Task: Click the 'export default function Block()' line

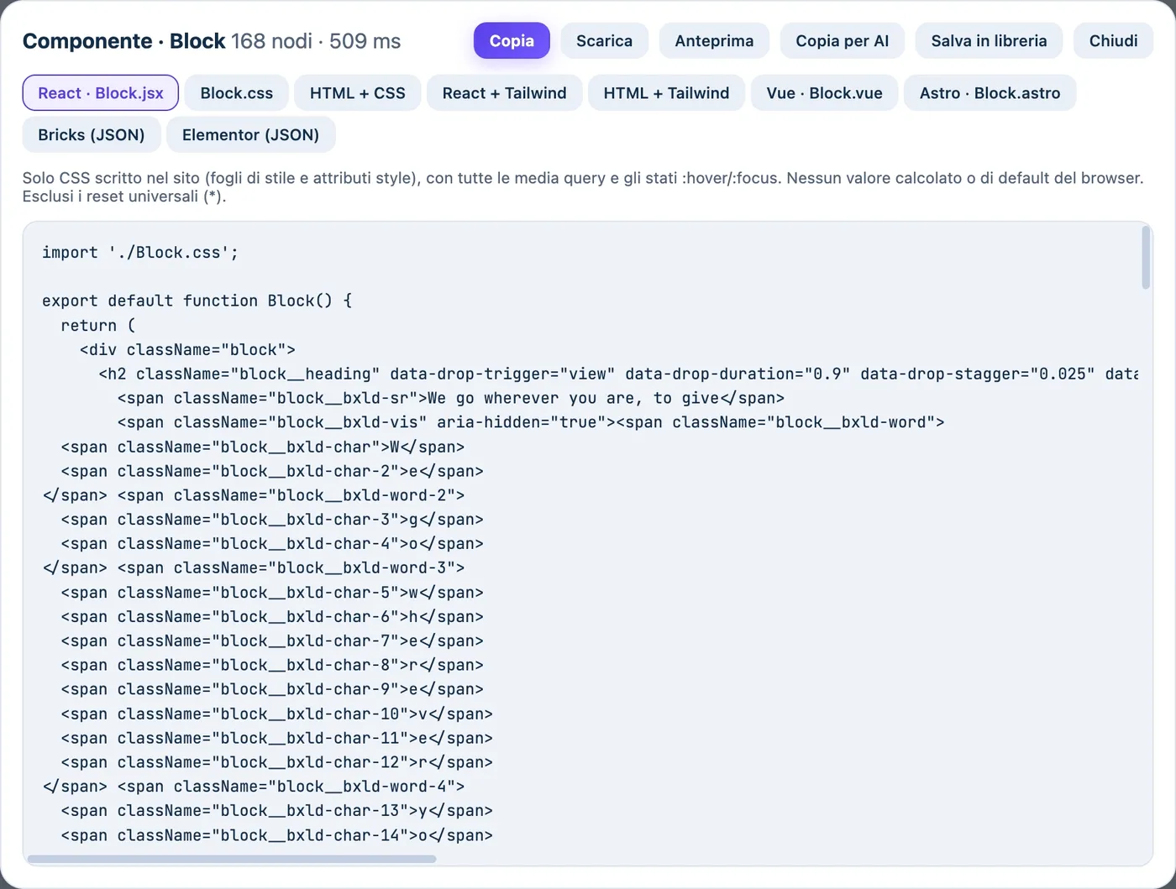Action: click(x=197, y=301)
